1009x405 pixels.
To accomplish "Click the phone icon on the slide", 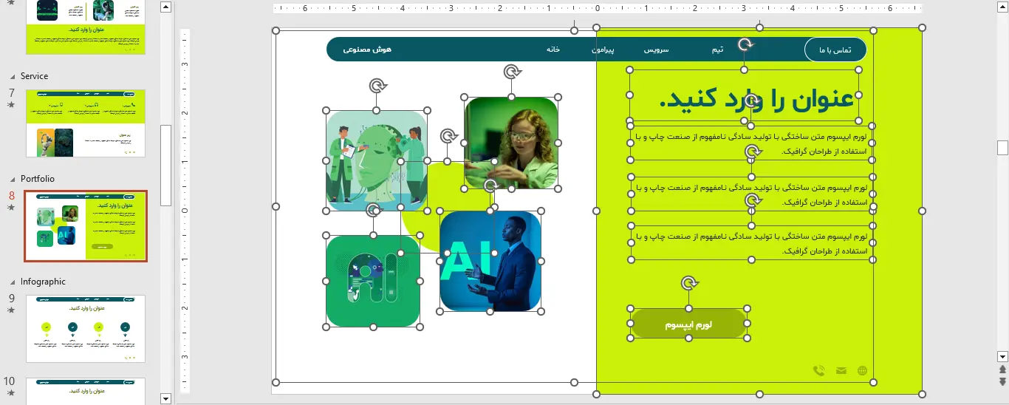I will click(818, 371).
